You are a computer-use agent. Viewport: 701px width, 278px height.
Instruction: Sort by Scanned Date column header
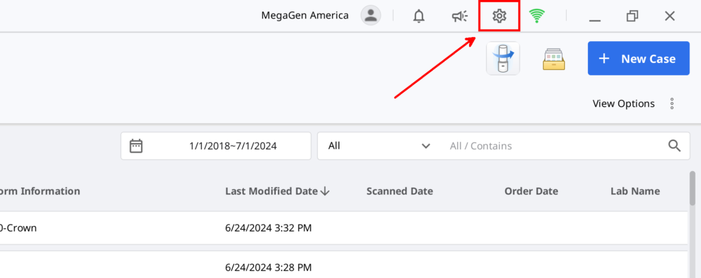400,191
